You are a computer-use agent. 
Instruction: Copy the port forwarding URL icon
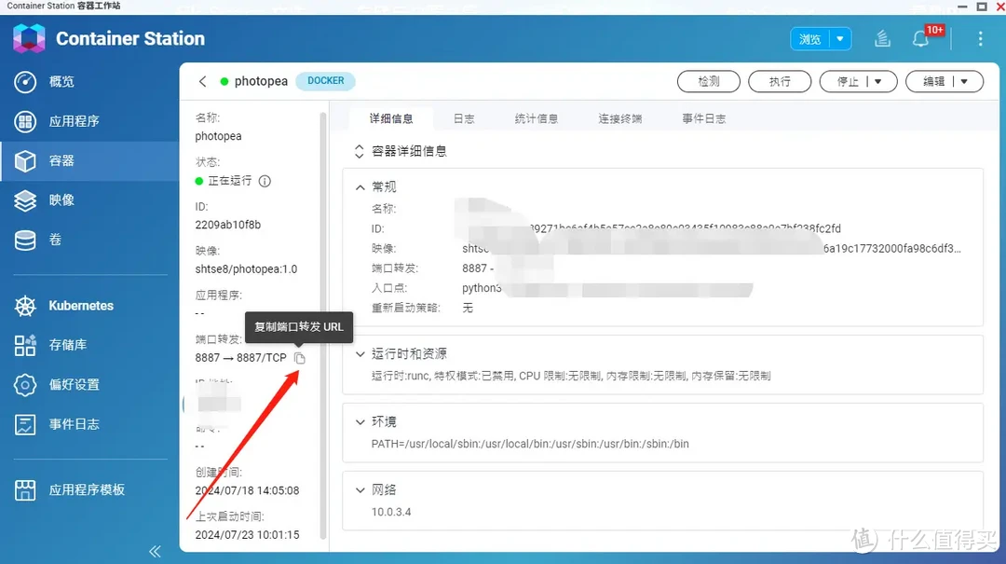(x=299, y=358)
